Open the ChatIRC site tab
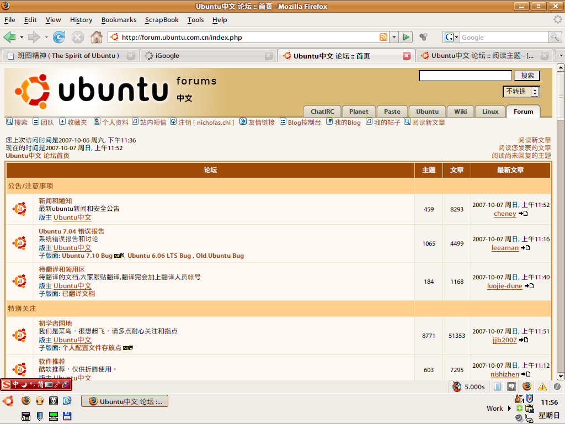This screenshot has height=424, width=565. tap(322, 112)
